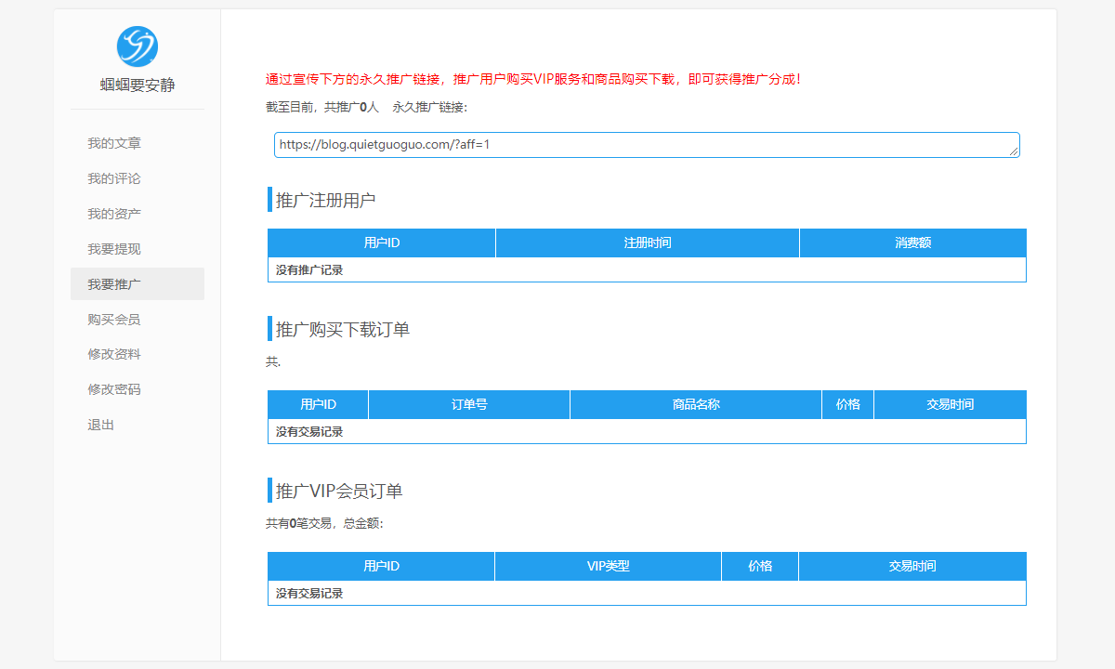Click the permanent promotion link text field
Screen dimensions: 1115x669
tap(641, 145)
